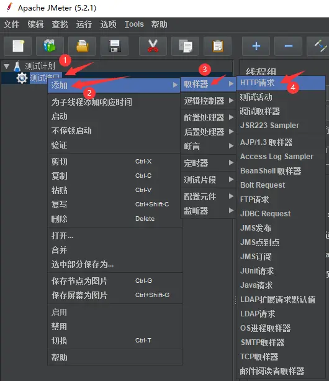
Task: Choose LDAP扩展请求默认值 entry
Action: click(281, 300)
